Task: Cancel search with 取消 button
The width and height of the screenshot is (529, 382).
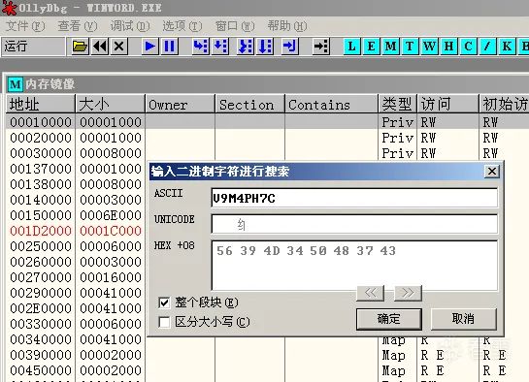Action: pos(464,319)
